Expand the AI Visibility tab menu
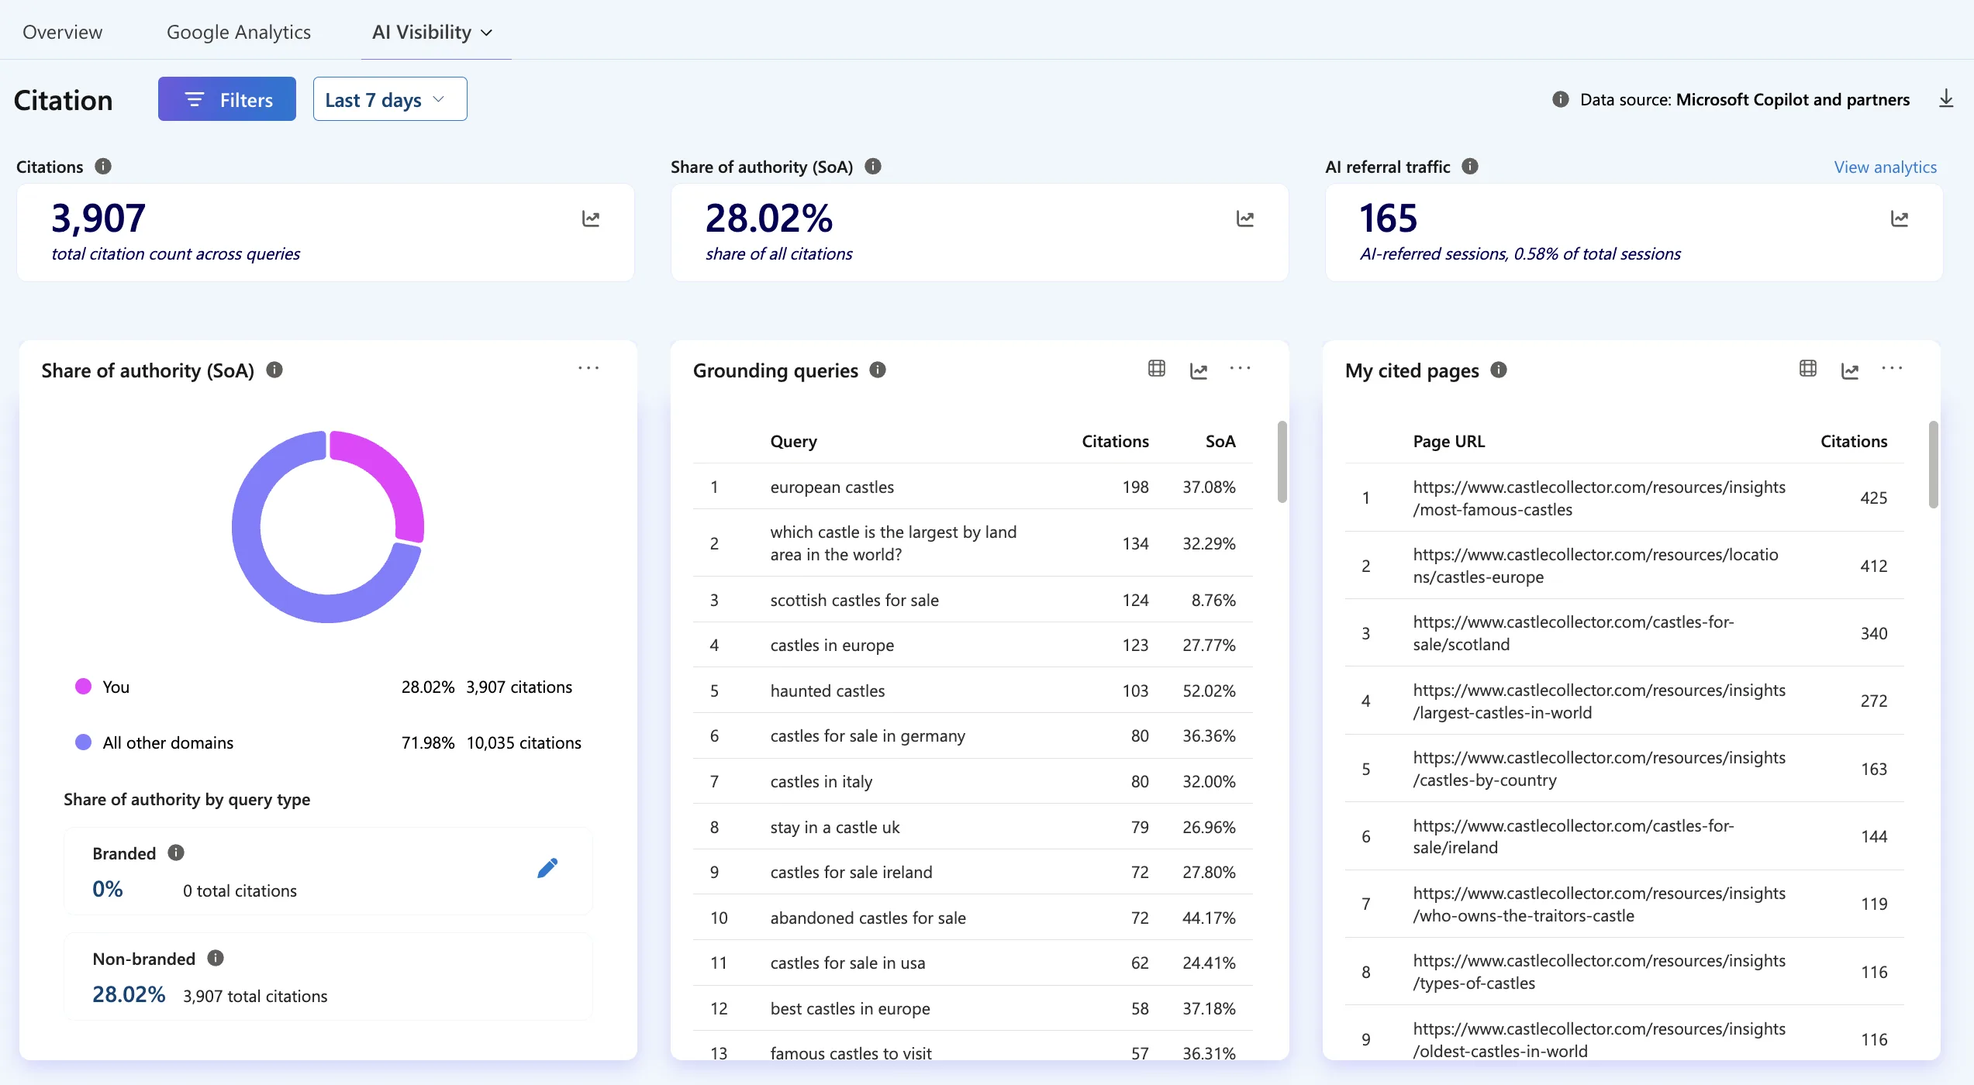This screenshot has height=1085, width=1974. click(433, 32)
